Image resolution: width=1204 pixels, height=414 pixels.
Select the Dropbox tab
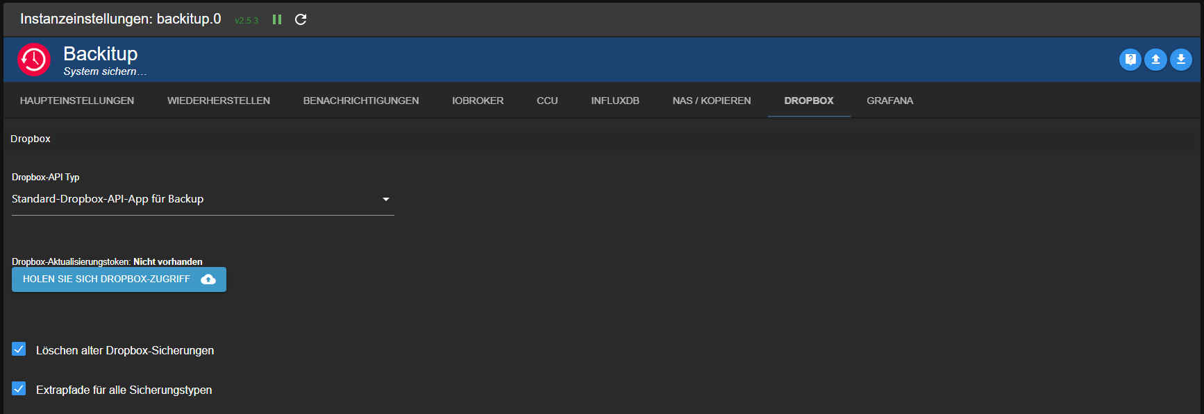click(809, 101)
